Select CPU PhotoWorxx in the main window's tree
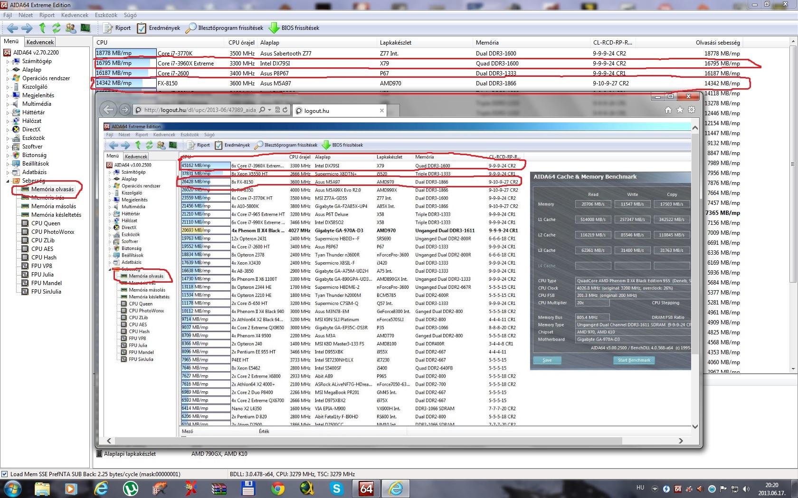 53,232
